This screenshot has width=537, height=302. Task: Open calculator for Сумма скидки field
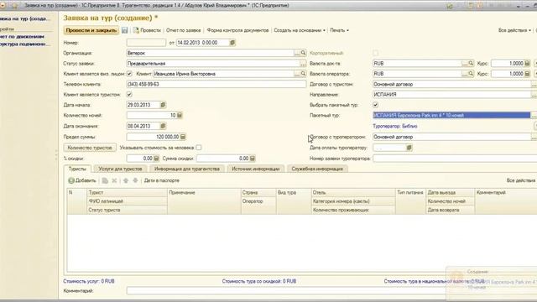(x=253, y=159)
